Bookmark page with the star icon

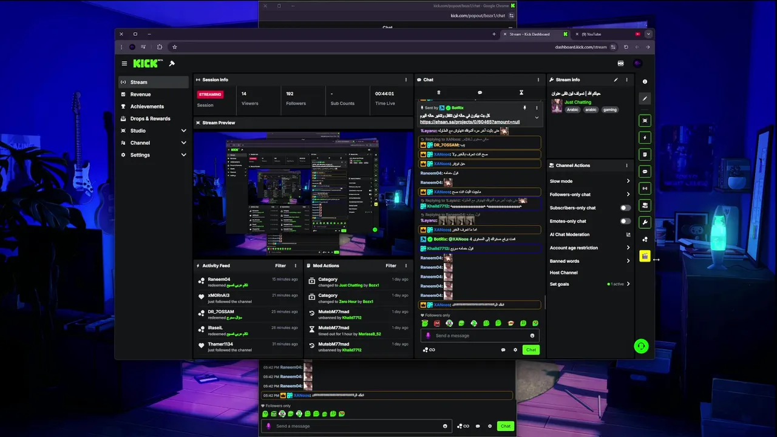pyautogui.click(x=174, y=47)
